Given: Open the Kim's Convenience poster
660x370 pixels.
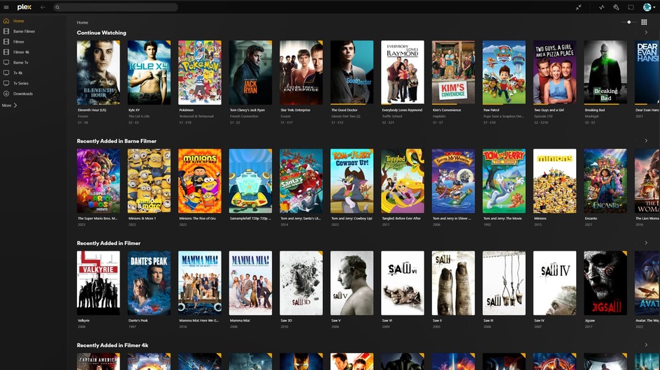Looking at the screenshot, I should pos(453,73).
